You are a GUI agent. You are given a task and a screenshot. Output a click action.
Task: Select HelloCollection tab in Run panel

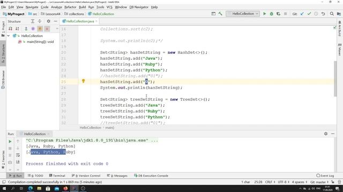35,134
